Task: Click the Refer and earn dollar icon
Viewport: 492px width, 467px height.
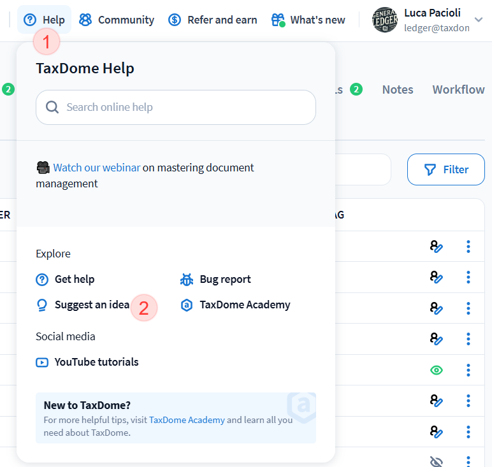Action: coord(175,20)
